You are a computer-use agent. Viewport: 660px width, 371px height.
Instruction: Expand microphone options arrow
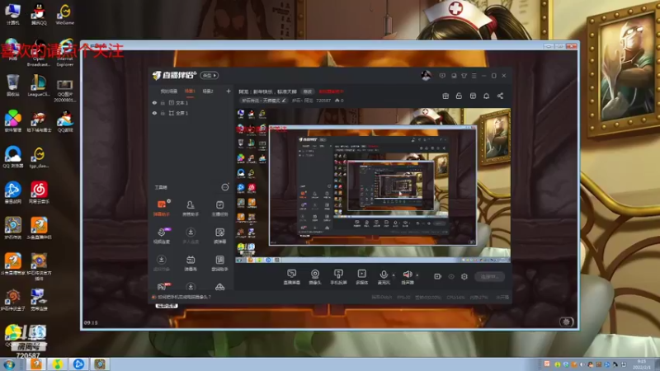click(394, 275)
